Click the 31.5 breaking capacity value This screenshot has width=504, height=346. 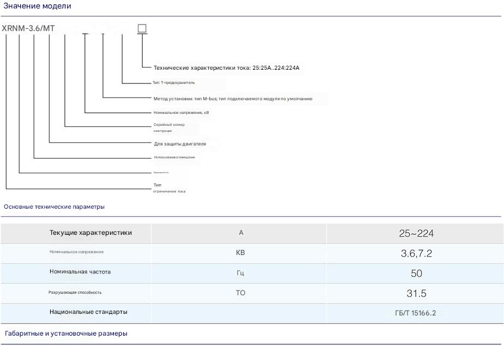click(416, 294)
